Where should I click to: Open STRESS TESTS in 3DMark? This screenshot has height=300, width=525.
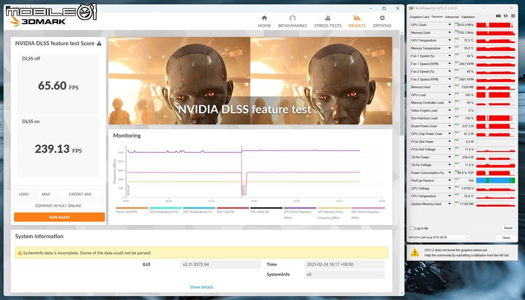tap(328, 21)
